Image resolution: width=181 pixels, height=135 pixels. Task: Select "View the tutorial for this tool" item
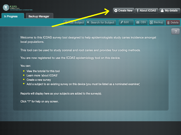pyautogui.click(x=43, y=71)
